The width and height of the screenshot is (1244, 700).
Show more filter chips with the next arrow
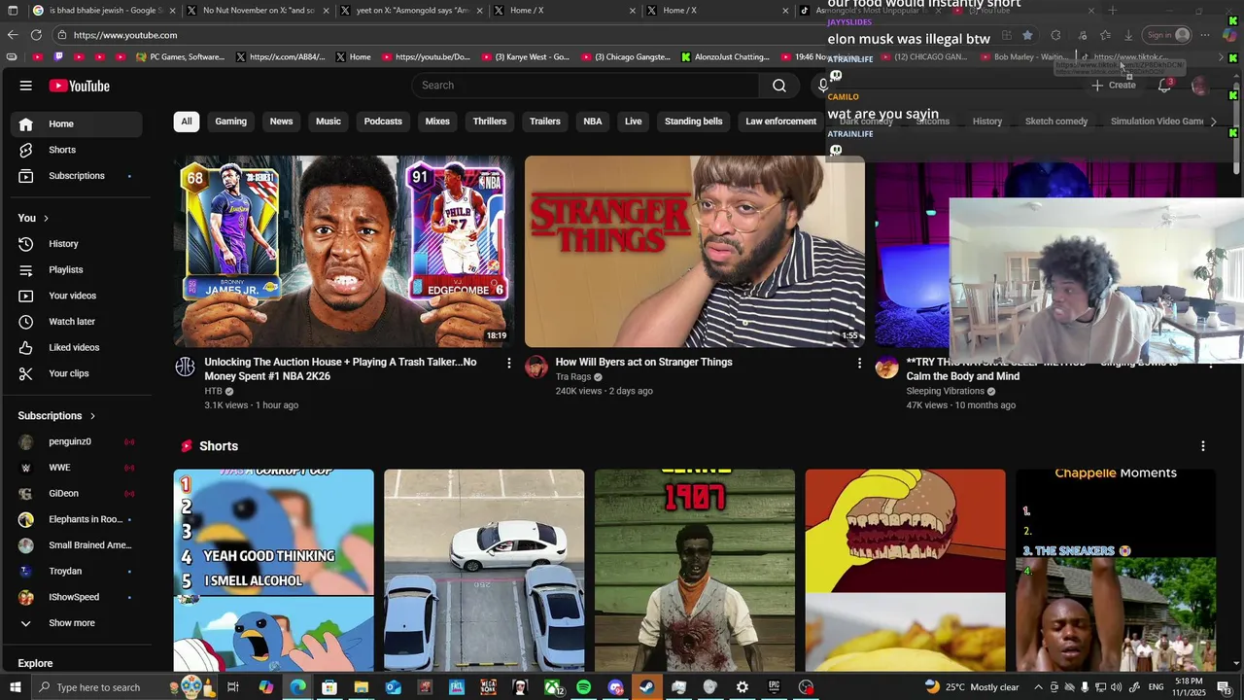(x=1213, y=122)
